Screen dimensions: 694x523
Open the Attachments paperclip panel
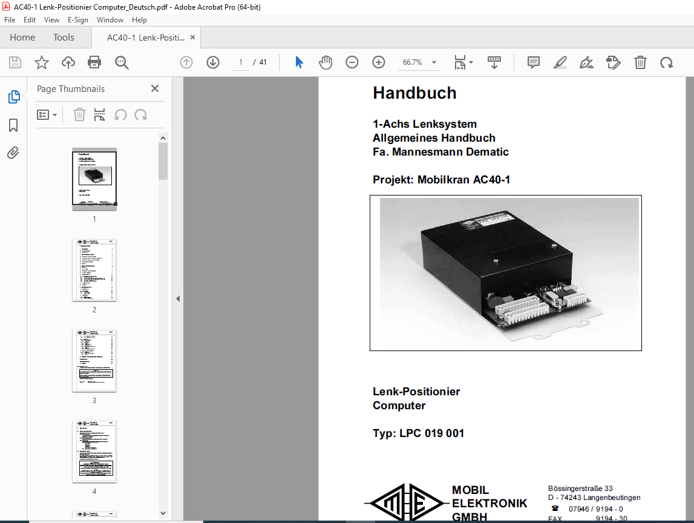13,153
